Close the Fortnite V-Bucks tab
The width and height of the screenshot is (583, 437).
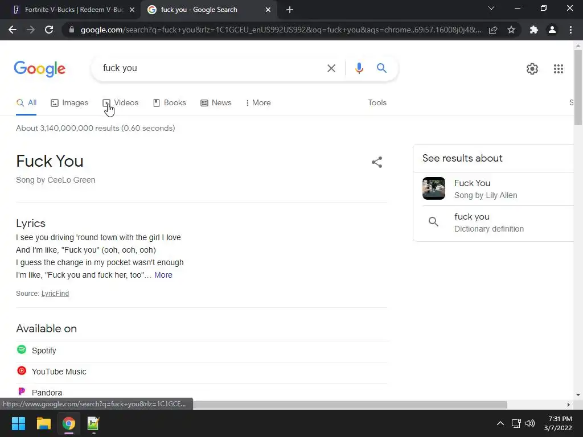(132, 10)
